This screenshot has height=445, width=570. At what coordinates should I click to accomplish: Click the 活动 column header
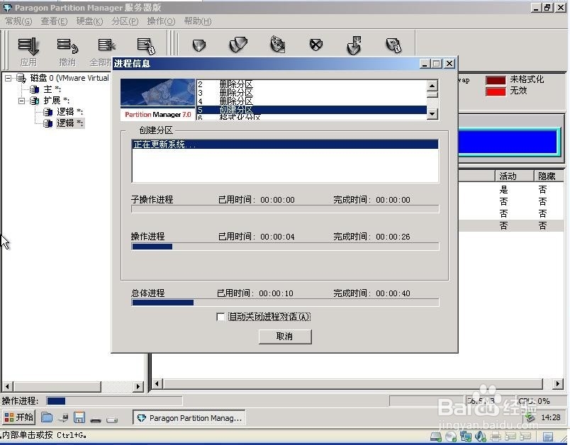pyautogui.click(x=514, y=176)
